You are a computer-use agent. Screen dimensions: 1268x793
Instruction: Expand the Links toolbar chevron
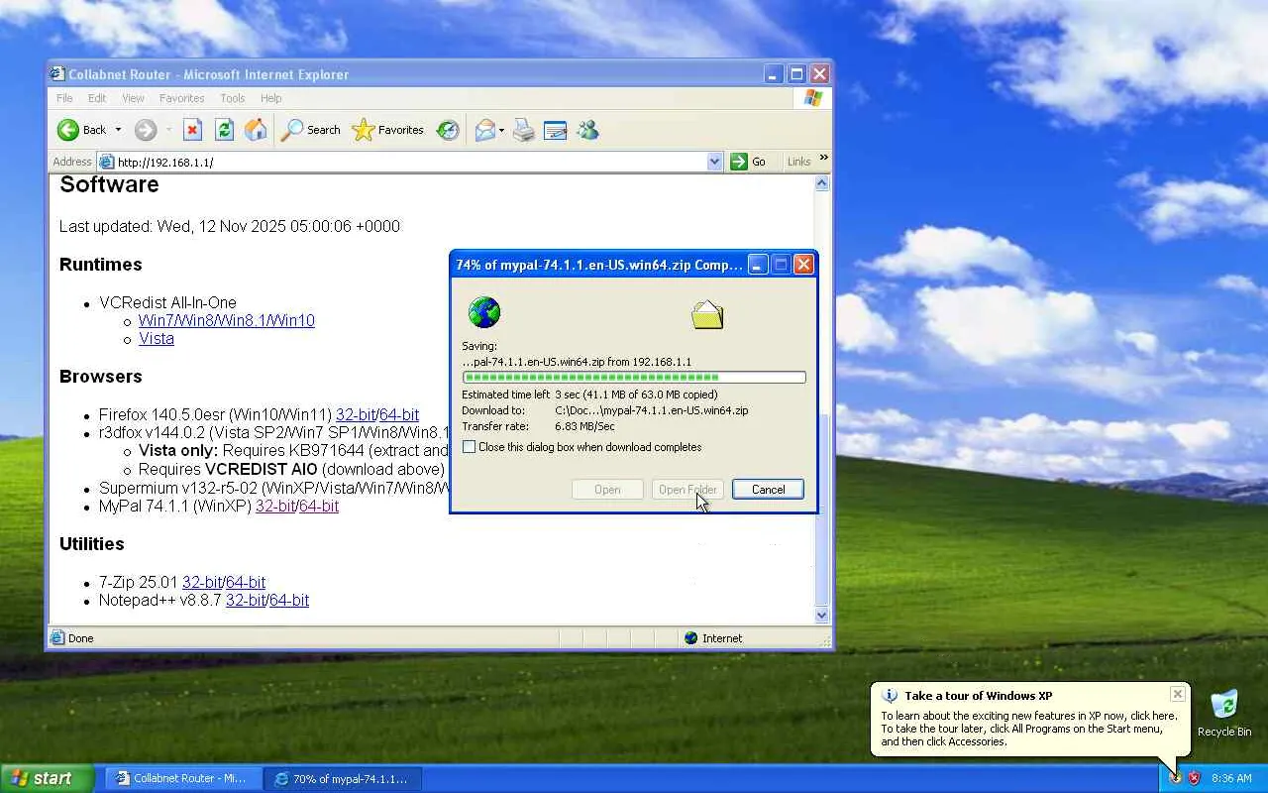(x=823, y=159)
